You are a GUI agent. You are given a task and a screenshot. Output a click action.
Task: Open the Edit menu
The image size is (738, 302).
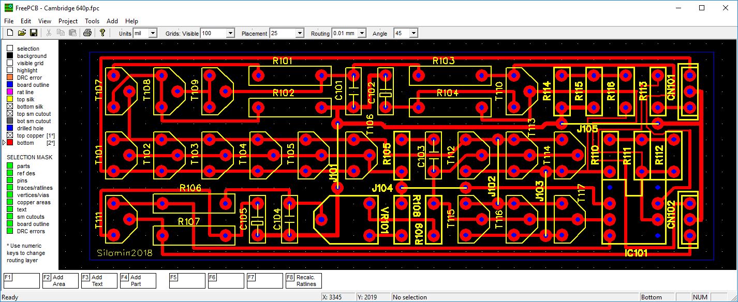[26, 21]
